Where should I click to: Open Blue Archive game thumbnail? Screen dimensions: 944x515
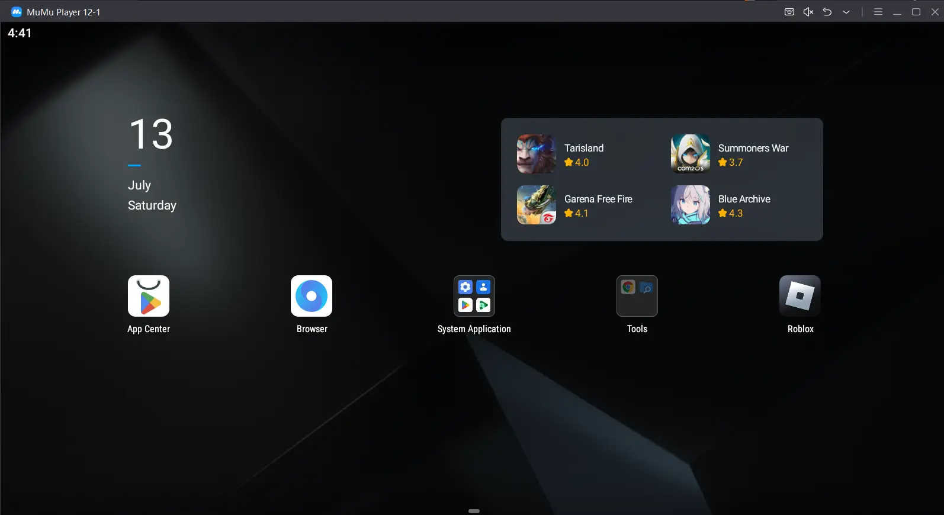pyautogui.click(x=691, y=205)
